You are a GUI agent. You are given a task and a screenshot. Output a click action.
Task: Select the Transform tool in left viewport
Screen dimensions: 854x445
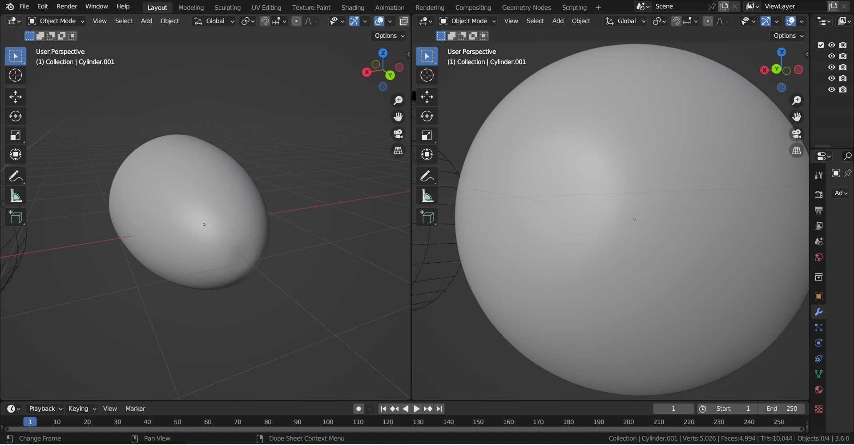16,154
